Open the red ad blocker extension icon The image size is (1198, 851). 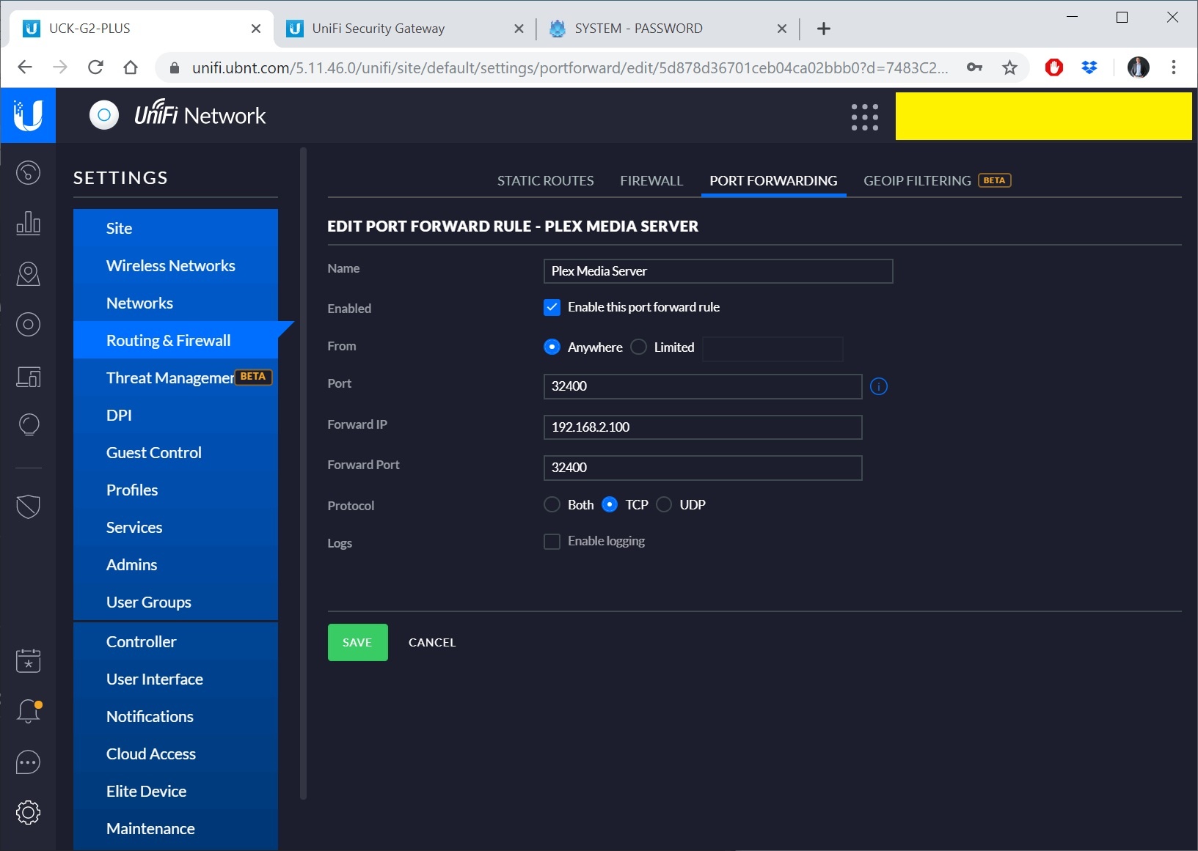1054,67
